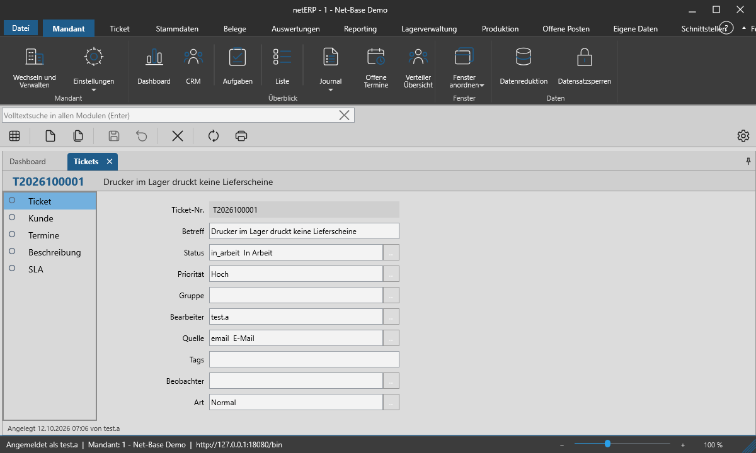Open Datenreduktion tool

click(524, 67)
